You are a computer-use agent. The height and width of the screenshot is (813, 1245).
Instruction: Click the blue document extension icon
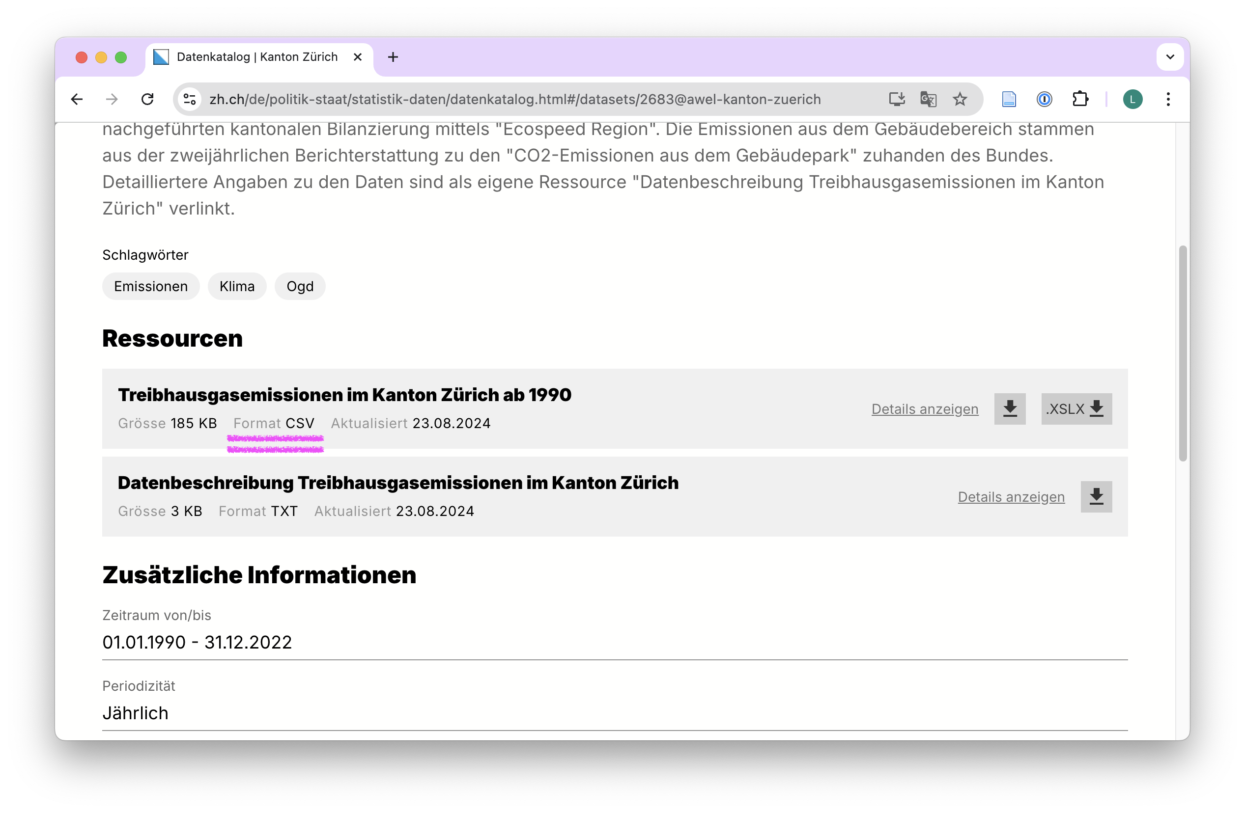(1009, 99)
